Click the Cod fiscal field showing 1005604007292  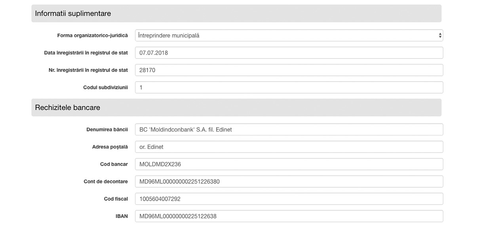point(289,199)
